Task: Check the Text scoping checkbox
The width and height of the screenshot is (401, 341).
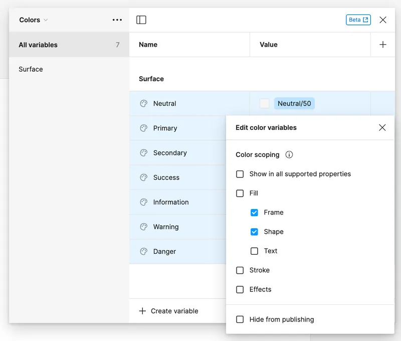Action: (x=255, y=251)
